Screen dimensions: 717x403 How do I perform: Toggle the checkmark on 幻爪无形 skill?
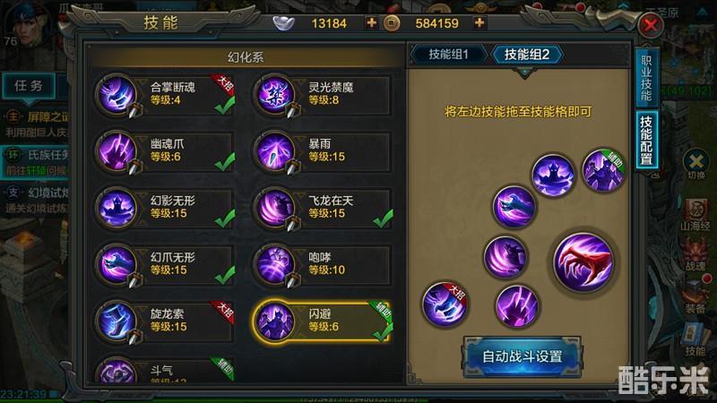pos(225,275)
